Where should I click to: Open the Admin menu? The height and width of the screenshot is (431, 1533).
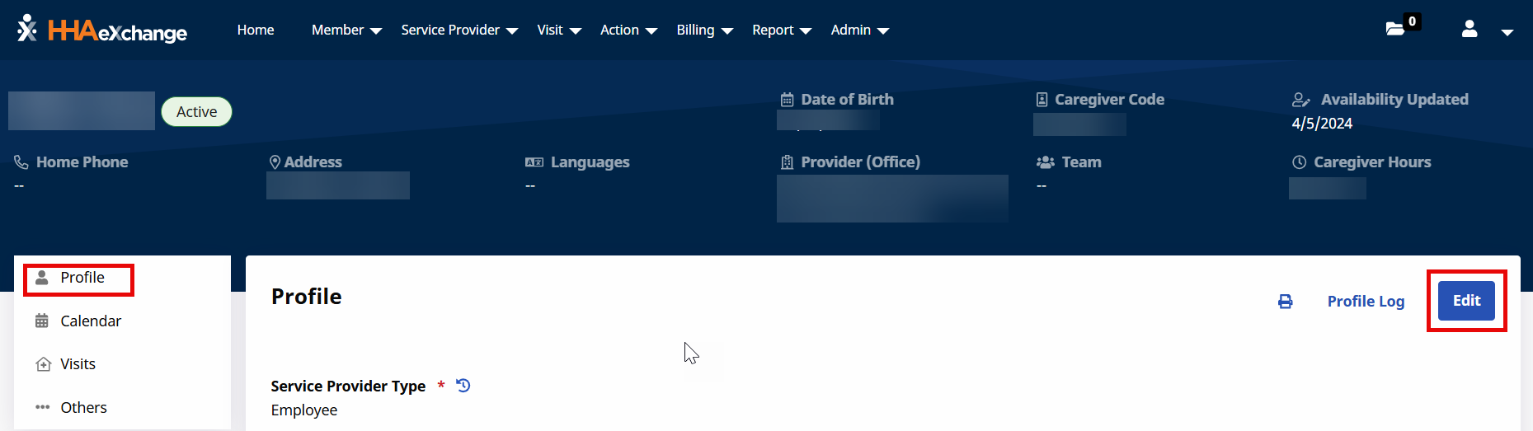[859, 30]
